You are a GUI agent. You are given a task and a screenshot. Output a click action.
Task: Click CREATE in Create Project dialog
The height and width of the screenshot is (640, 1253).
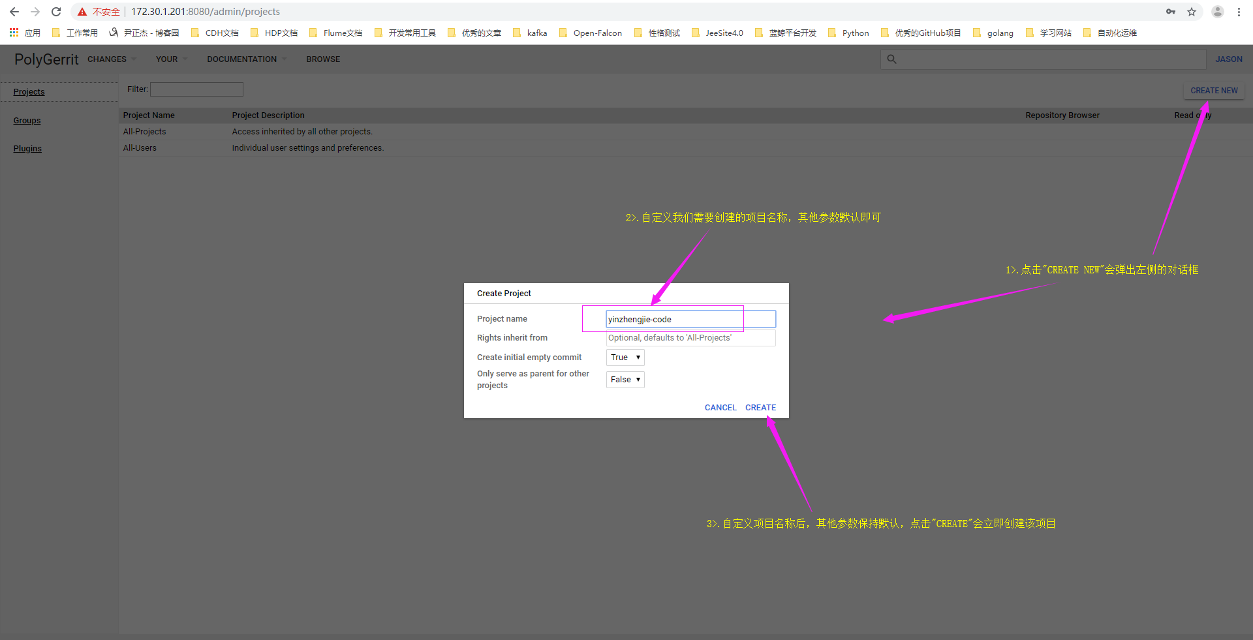coord(761,408)
